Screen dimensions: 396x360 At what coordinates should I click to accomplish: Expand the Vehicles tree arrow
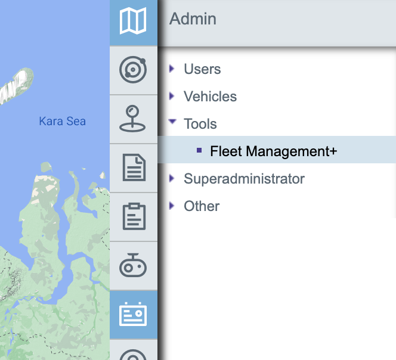pos(172,96)
